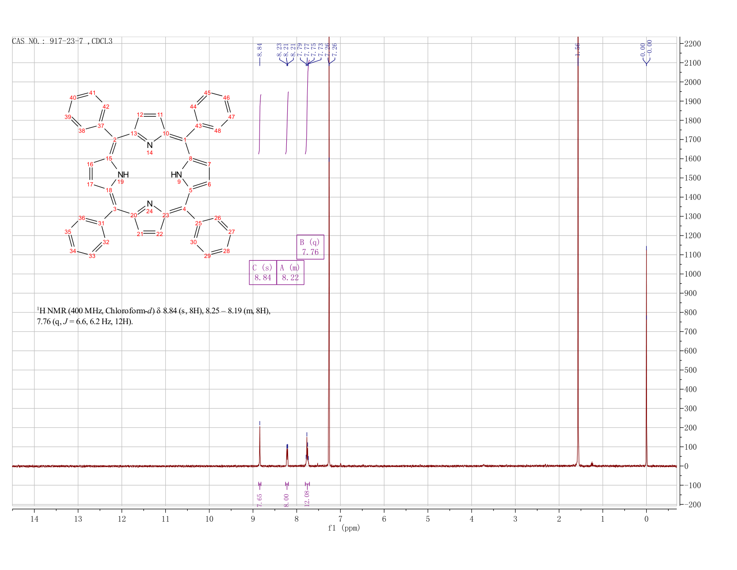
Task: Click atom label 40 on upper-left phenyl ring
Action: [73, 97]
